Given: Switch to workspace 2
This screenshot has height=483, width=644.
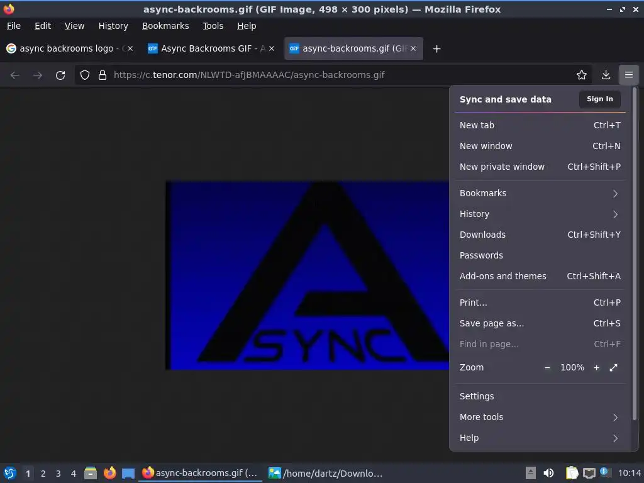Looking at the screenshot, I should [x=43, y=474].
